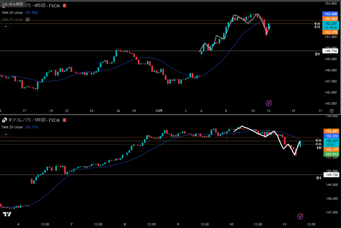Open the lightning event icon on the 1-hour chart
Screen dimensions: 341x228
[300, 216]
